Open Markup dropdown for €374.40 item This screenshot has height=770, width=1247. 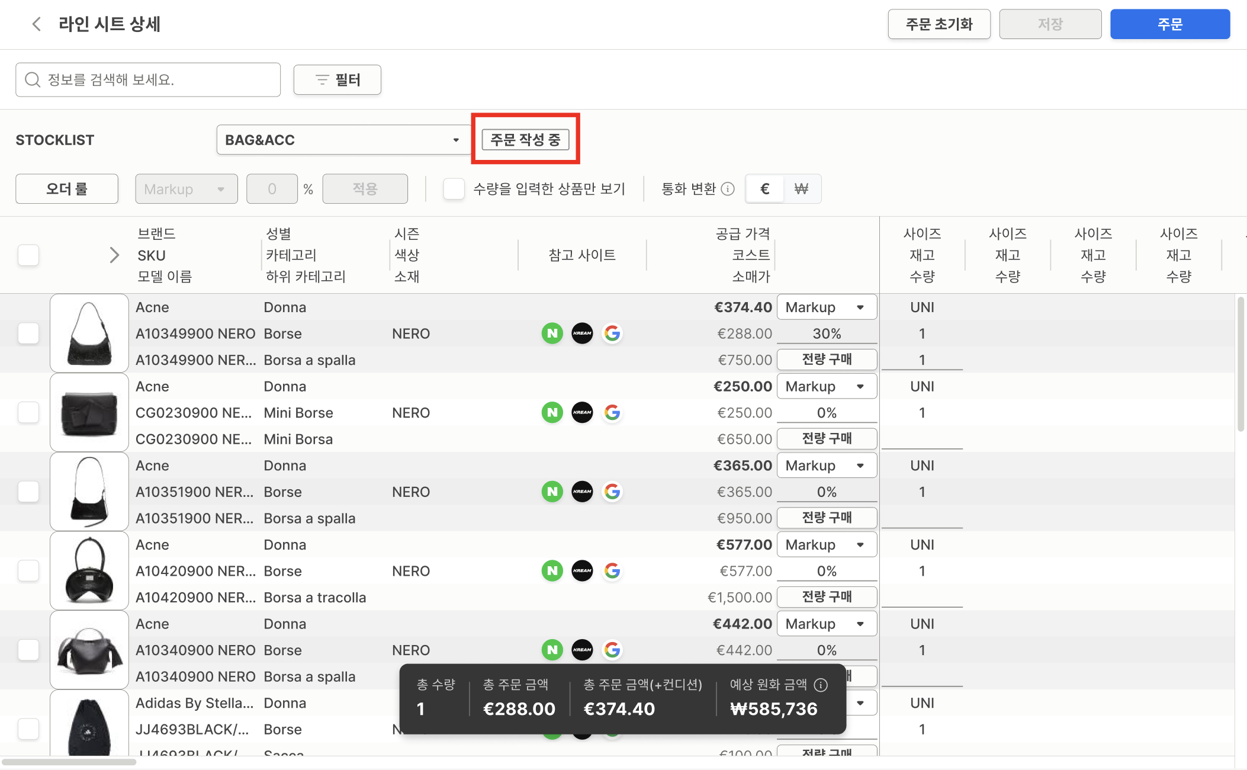click(826, 307)
